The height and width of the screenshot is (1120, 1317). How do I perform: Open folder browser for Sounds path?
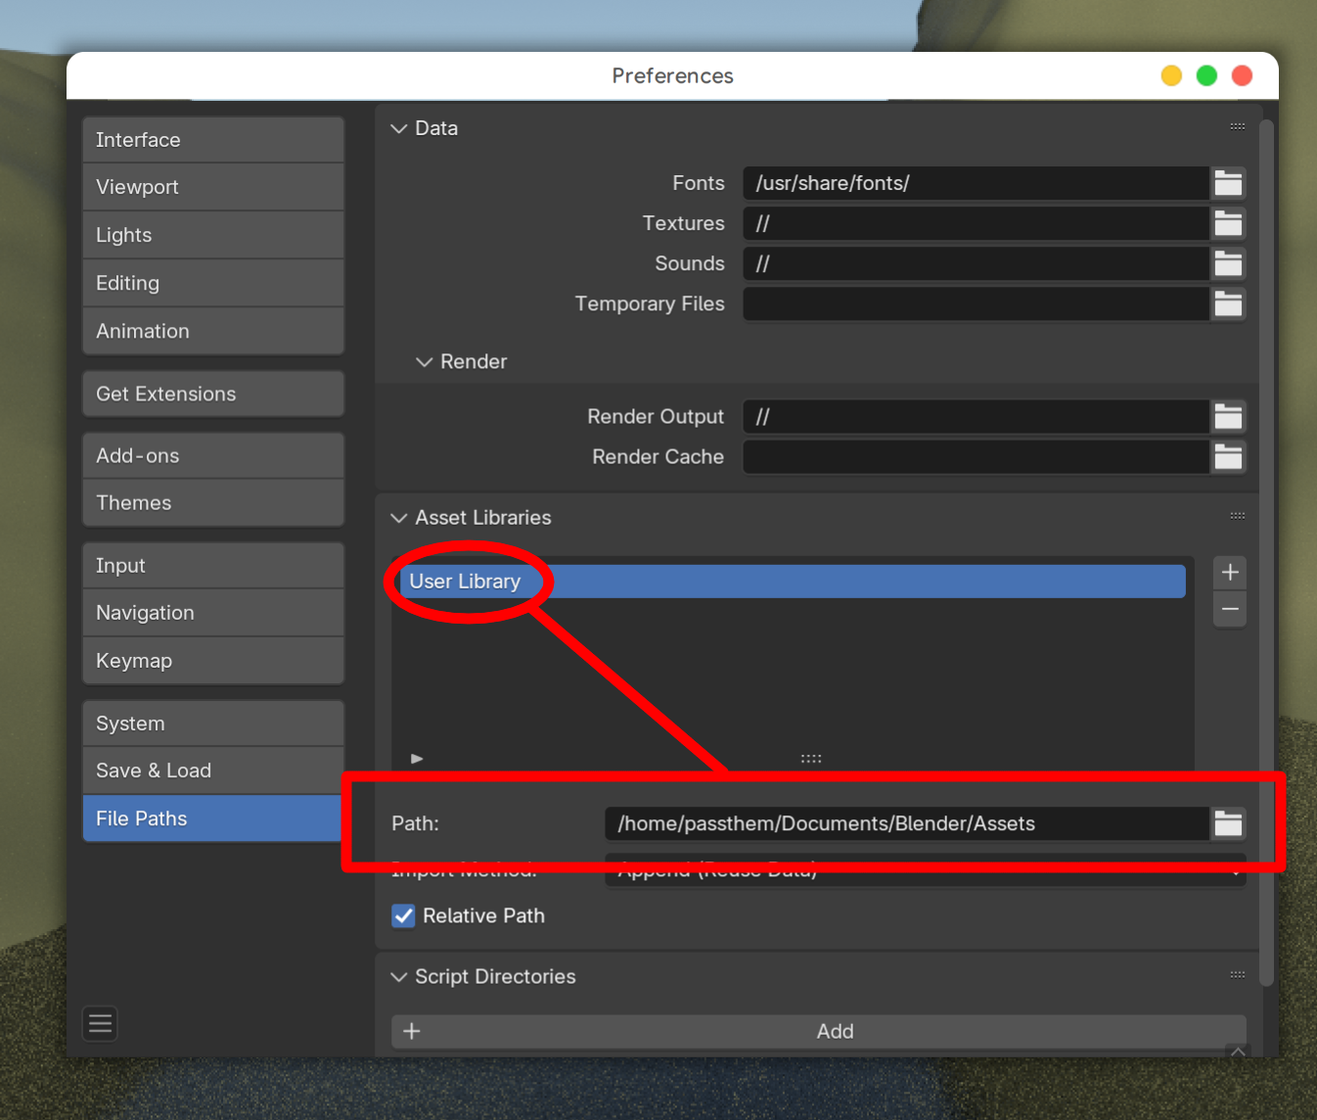pos(1228,263)
